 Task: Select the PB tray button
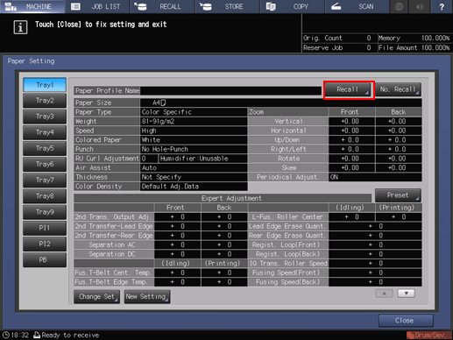pos(45,259)
